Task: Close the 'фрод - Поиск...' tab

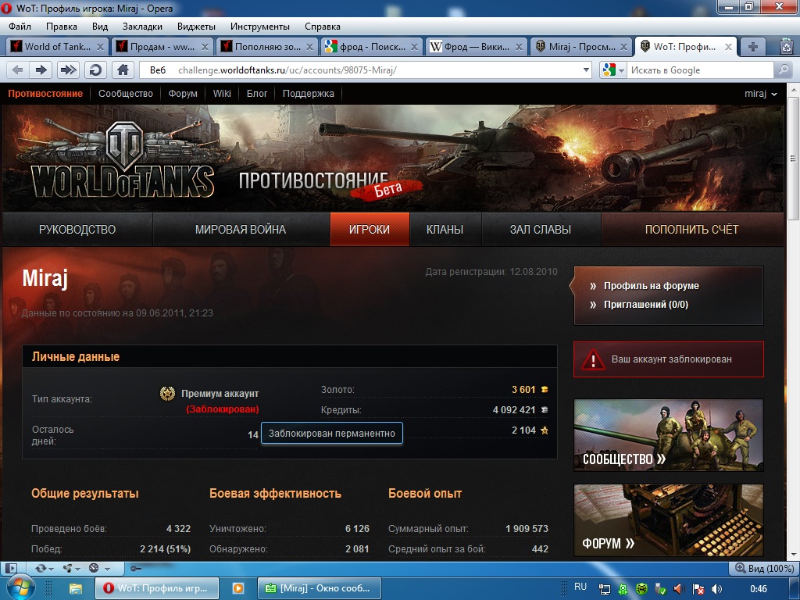Action: pos(414,47)
